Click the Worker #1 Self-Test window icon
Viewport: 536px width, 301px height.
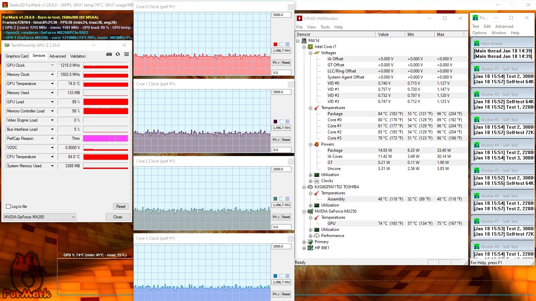[x=476, y=69]
